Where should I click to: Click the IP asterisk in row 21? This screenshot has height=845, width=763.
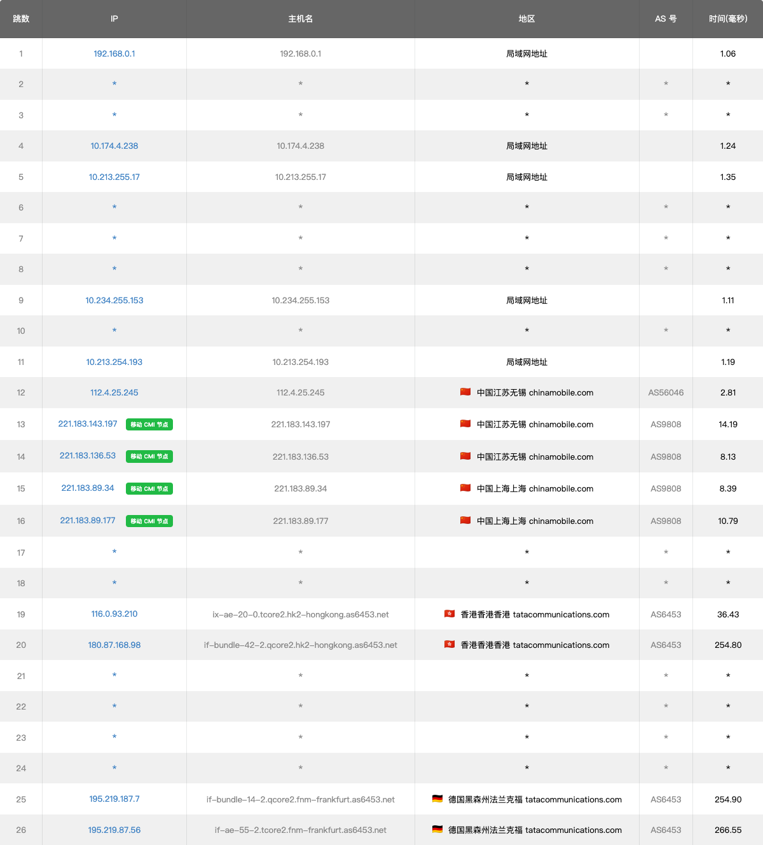114,675
